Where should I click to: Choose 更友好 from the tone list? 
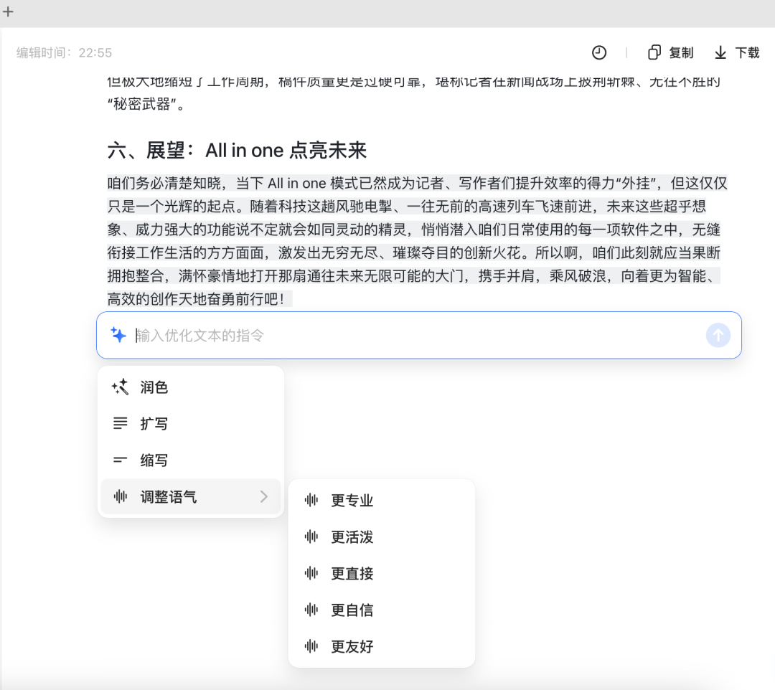point(352,646)
